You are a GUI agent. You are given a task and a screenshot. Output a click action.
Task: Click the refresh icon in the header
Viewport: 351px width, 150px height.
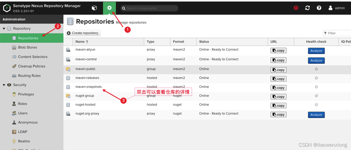point(307,8)
